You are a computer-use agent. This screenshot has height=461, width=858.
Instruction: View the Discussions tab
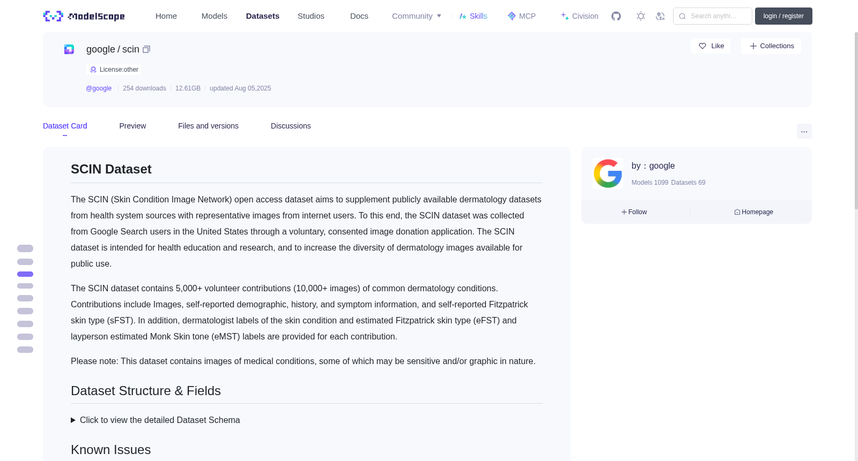coord(291,126)
